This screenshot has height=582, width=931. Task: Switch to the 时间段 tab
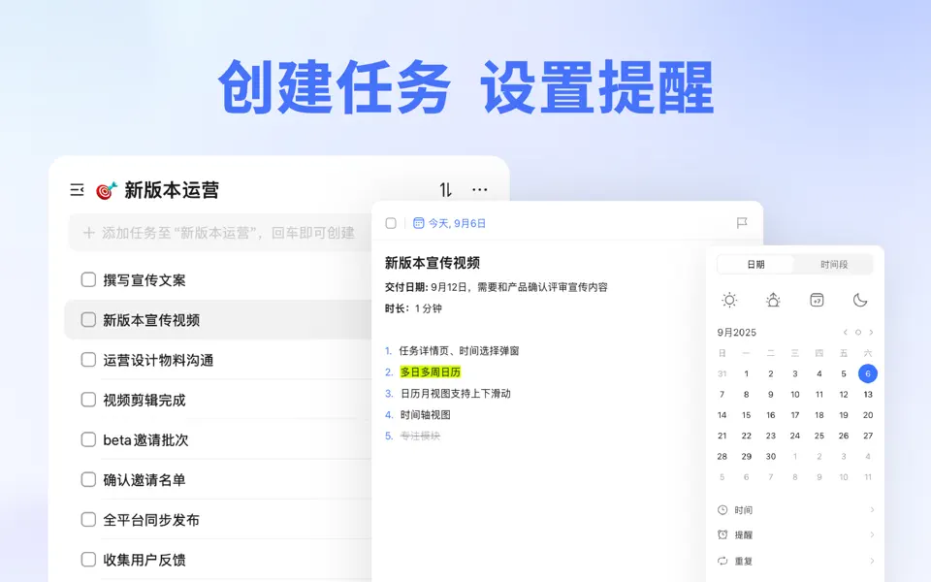tap(835, 264)
